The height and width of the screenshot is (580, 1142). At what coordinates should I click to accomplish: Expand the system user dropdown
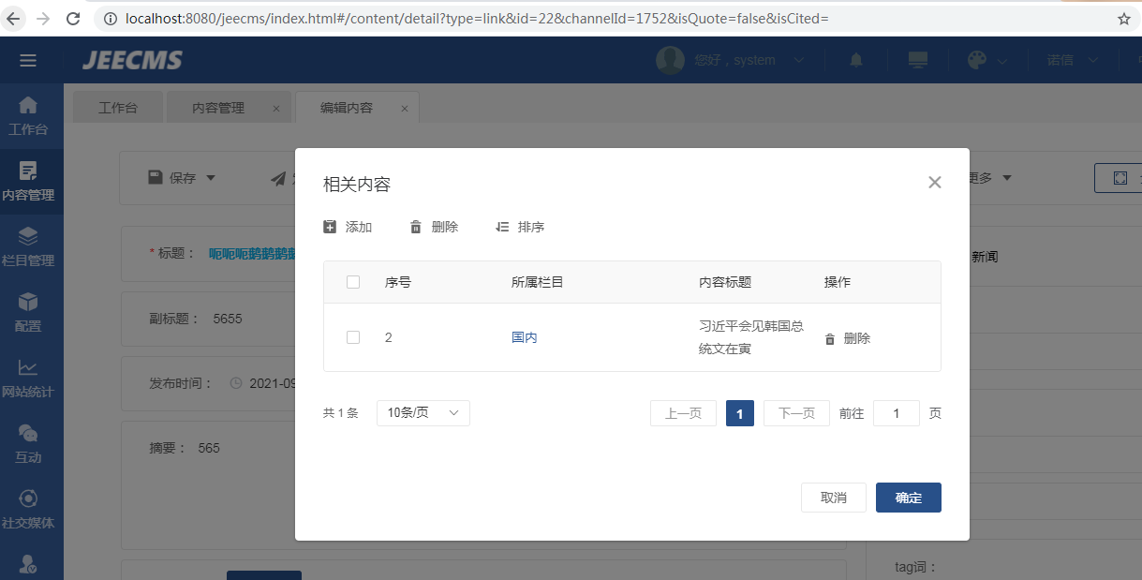[798, 60]
